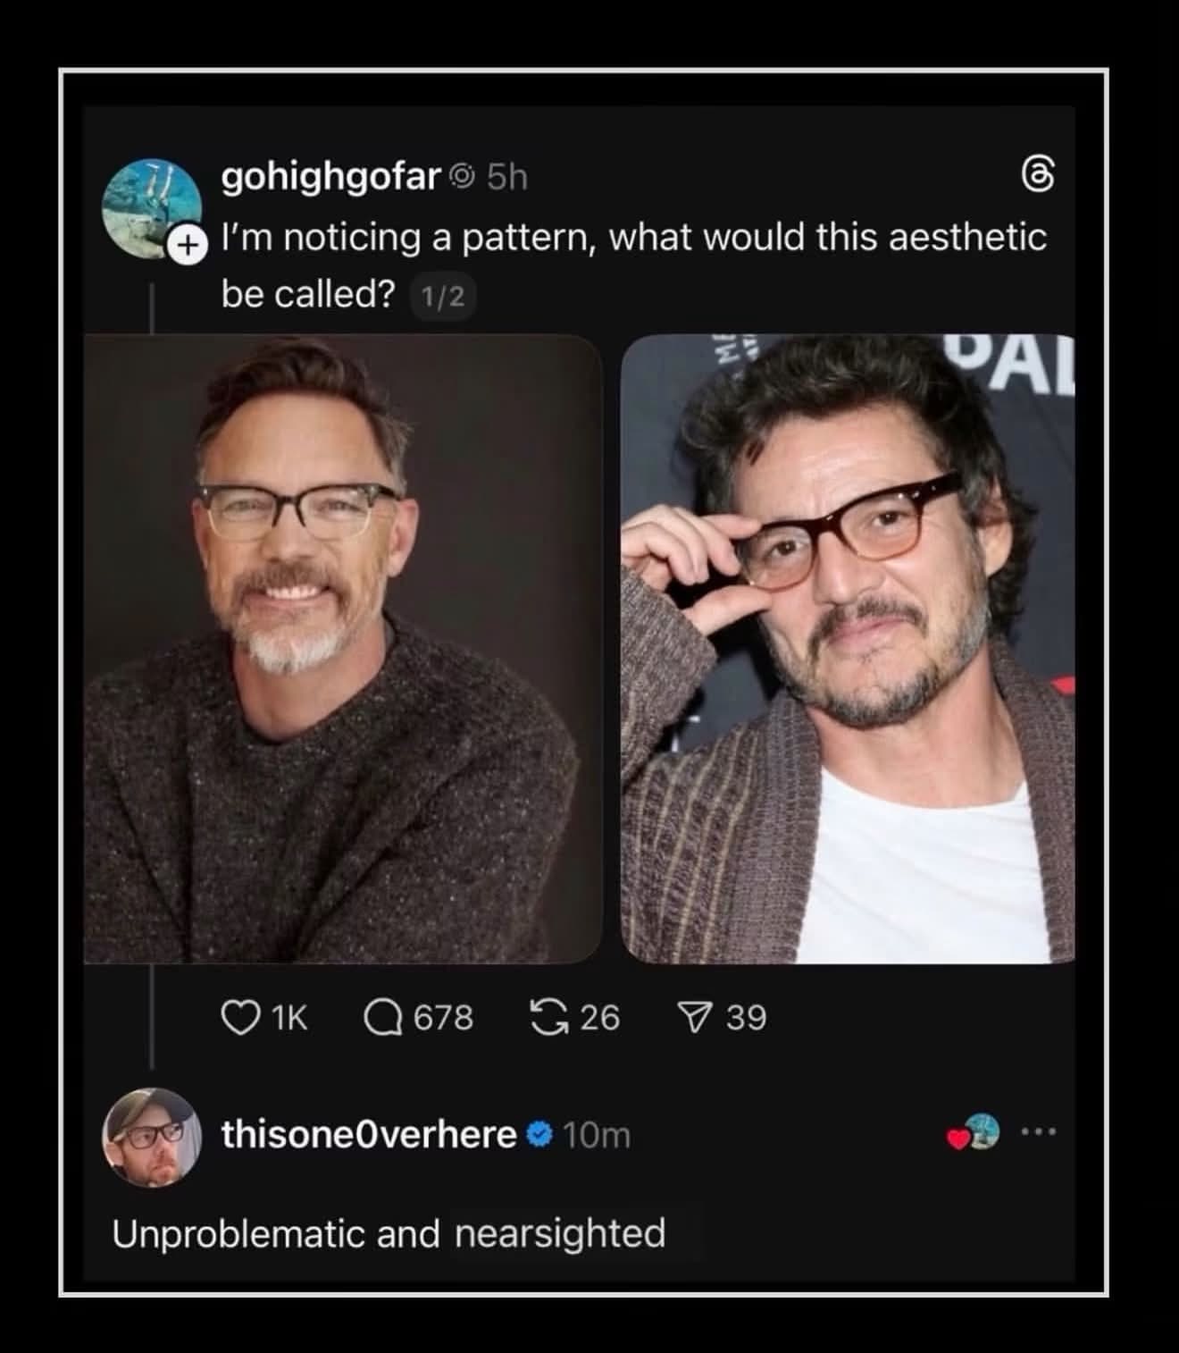Open right photo of man adjusting glasses
This screenshot has width=1179, height=1353.
(848, 649)
